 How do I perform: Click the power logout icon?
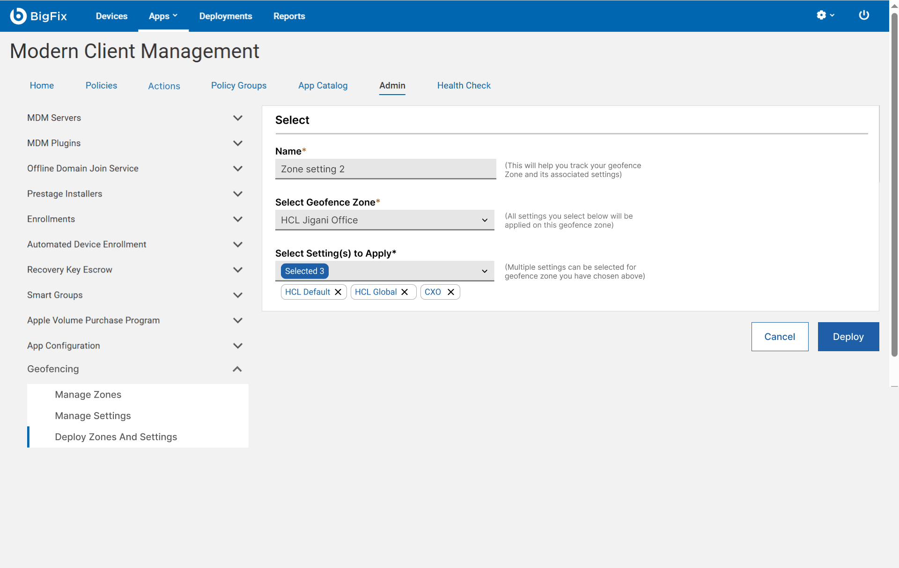click(864, 15)
